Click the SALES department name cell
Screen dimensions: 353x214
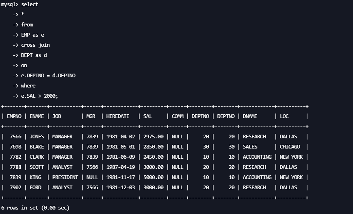[x=250, y=146]
